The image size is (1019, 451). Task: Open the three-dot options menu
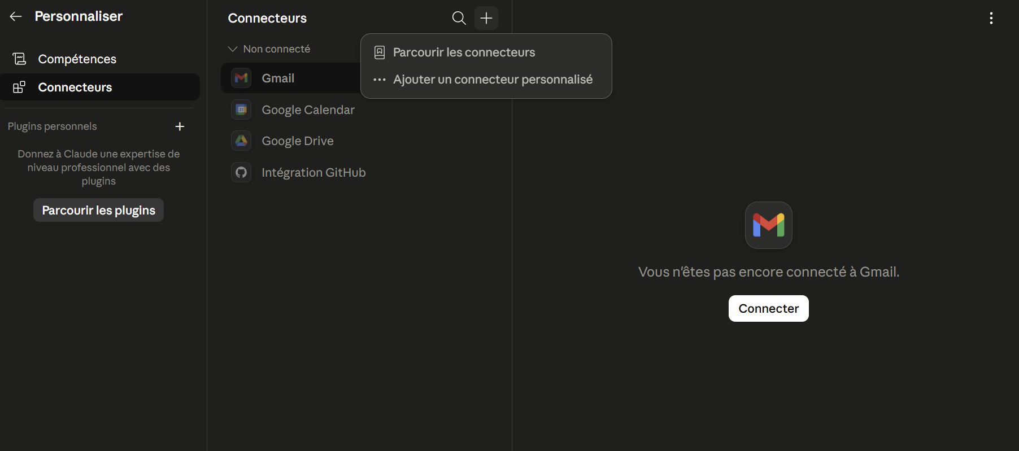click(991, 18)
